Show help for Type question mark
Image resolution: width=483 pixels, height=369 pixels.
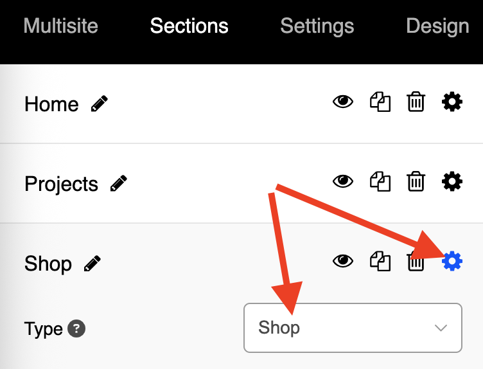(76, 328)
